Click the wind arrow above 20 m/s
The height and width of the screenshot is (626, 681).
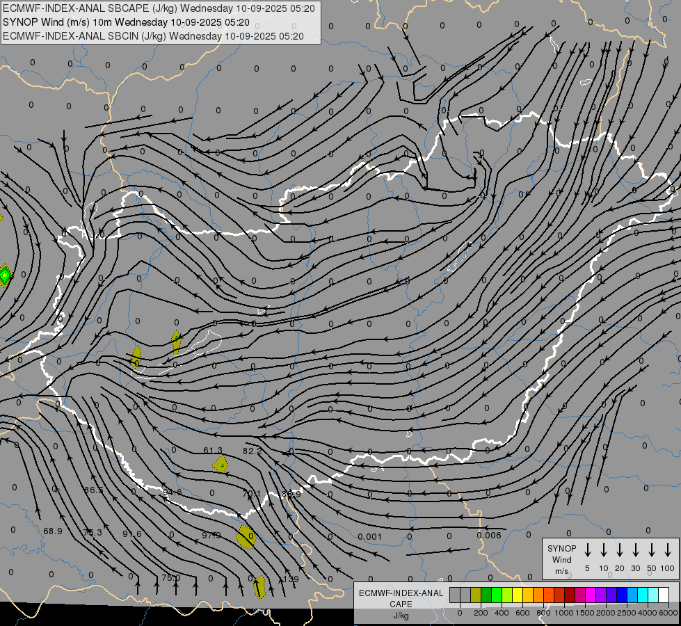(x=620, y=549)
